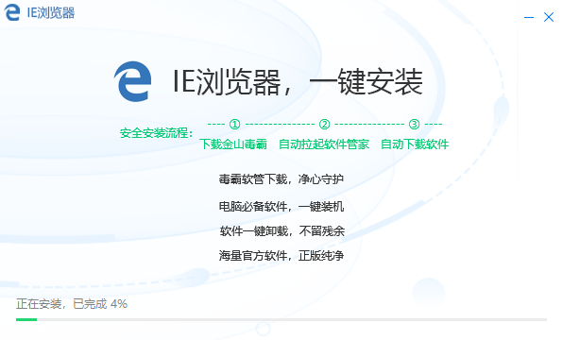
Task: Click the installation progress bar
Action: (281, 319)
